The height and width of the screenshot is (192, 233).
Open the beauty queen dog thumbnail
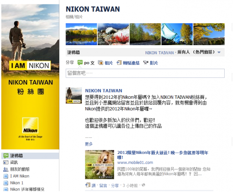pyautogui.click(x=99, y=164)
